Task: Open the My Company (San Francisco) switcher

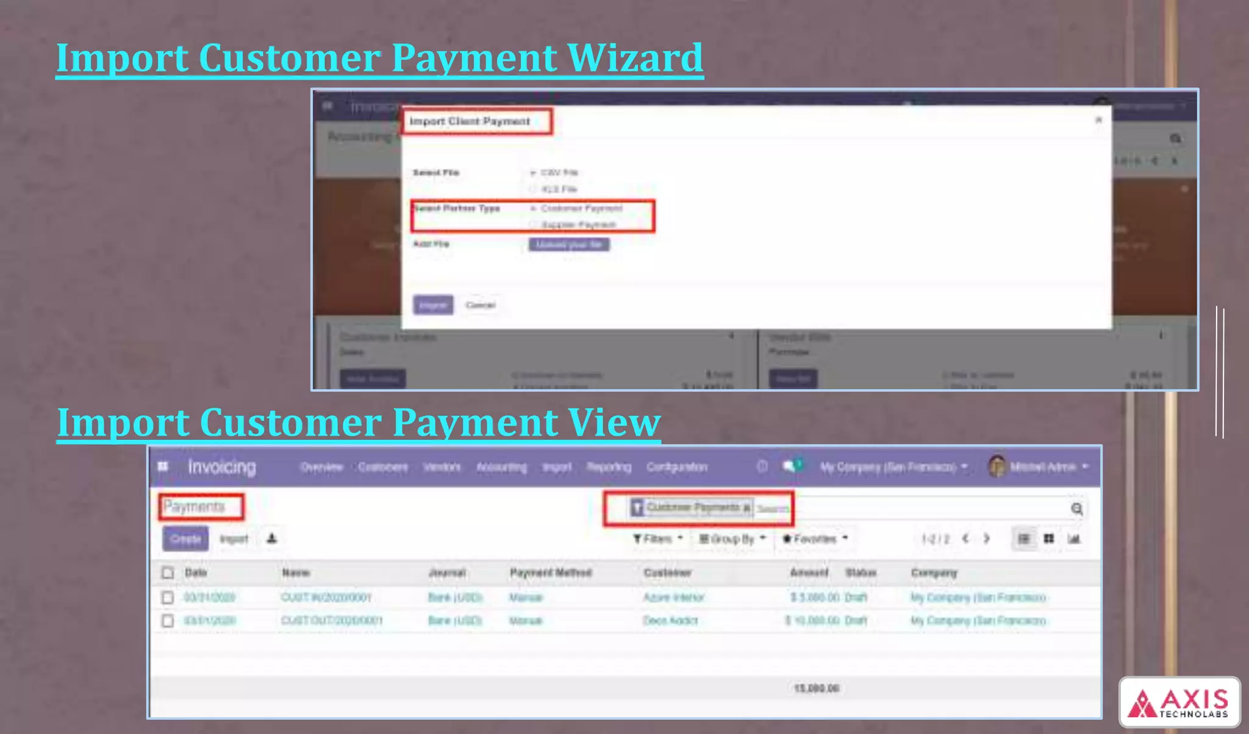Action: (893, 467)
